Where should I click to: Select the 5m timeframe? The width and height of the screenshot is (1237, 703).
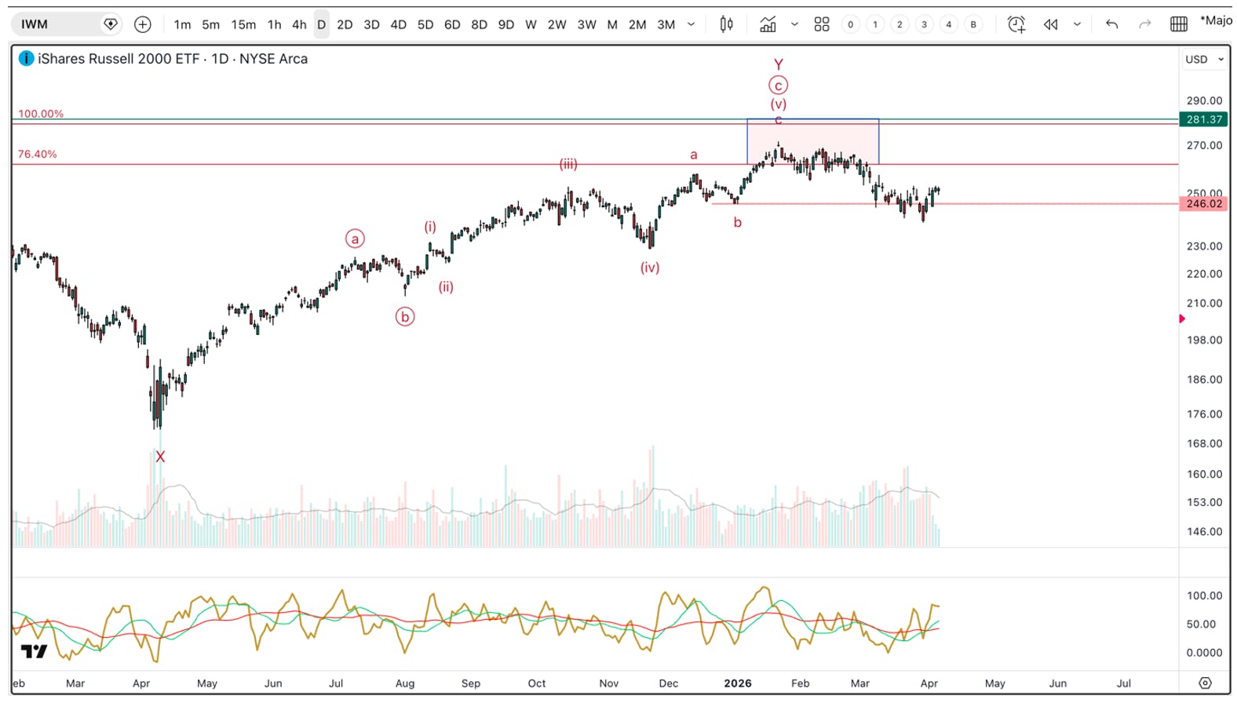(210, 24)
